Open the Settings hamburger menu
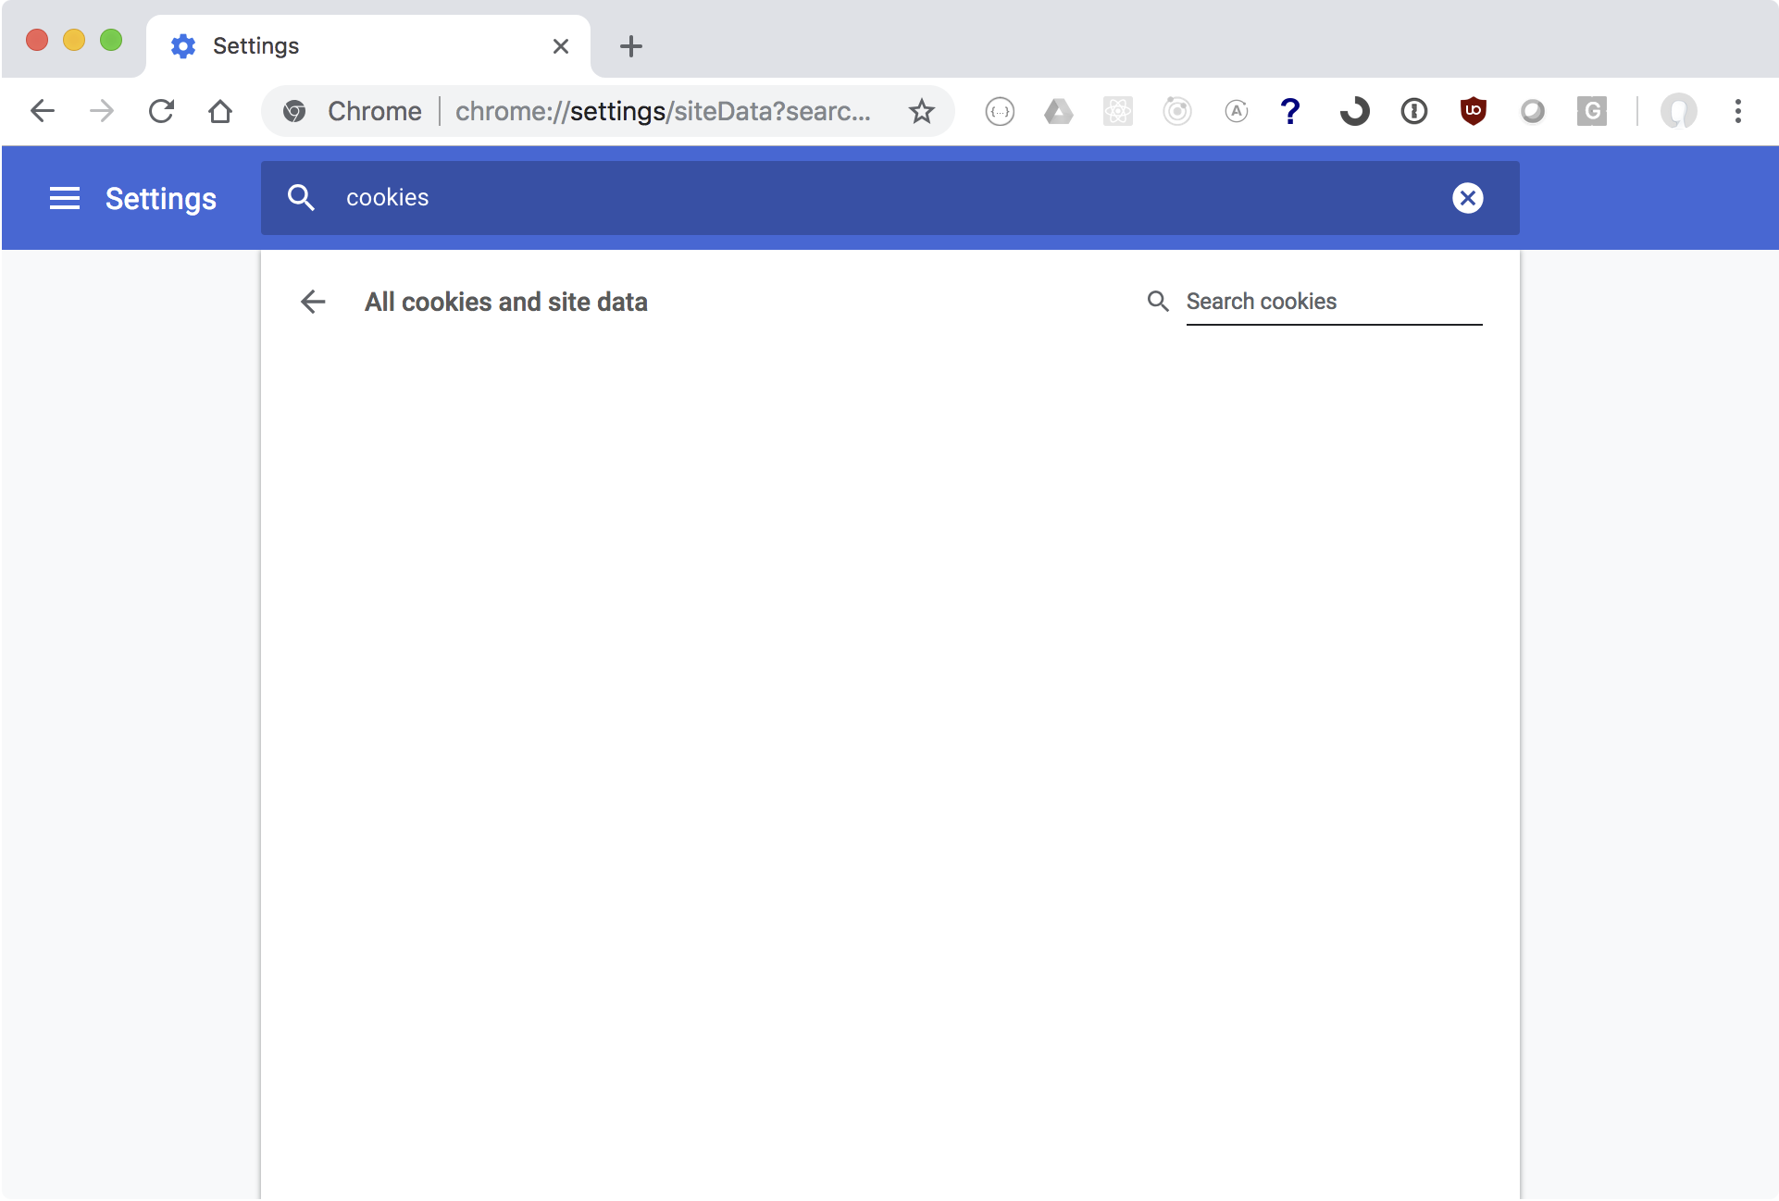The height and width of the screenshot is (1201, 1779). click(65, 198)
